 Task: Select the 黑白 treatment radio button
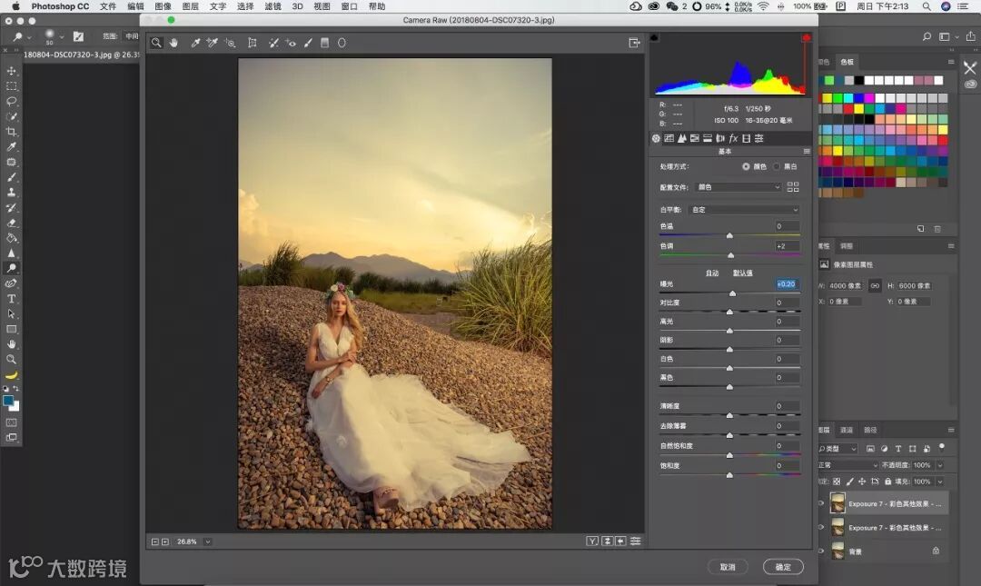coord(777,166)
